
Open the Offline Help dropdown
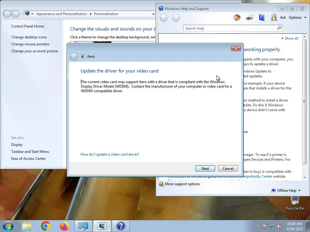[x=286, y=191]
